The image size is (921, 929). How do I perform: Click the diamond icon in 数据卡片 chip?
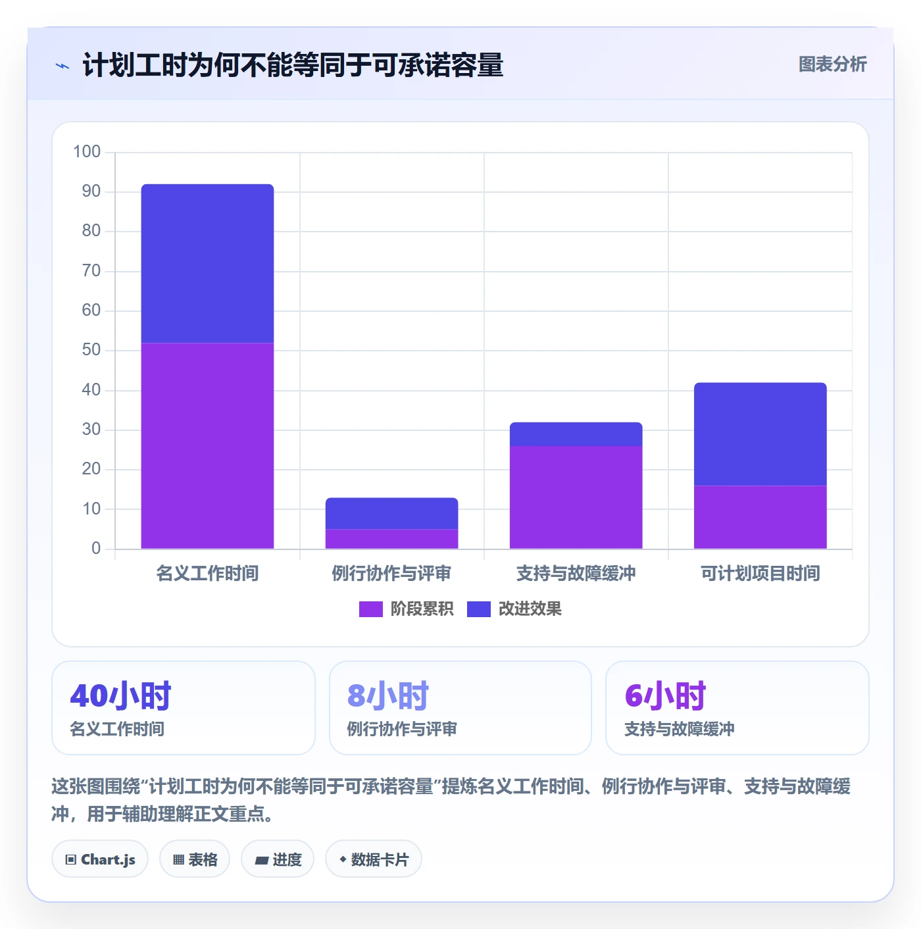[343, 859]
